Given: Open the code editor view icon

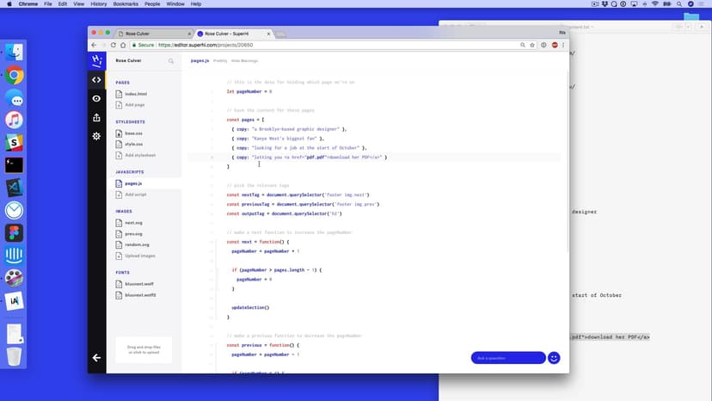Looking at the screenshot, I should pos(96,79).
